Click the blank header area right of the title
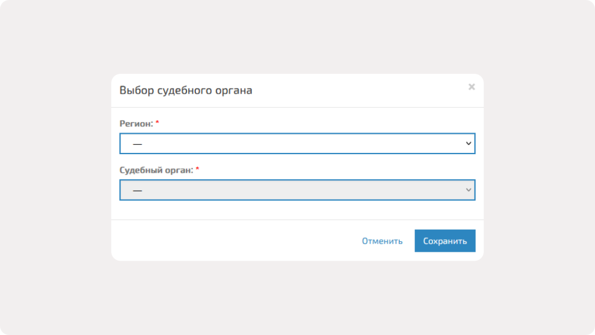 [x=360, y=91]
